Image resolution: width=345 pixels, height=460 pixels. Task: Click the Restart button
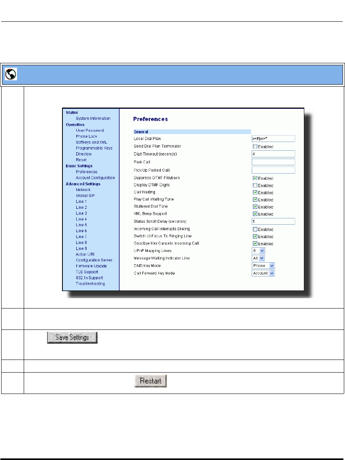click(x=151, y=381)
